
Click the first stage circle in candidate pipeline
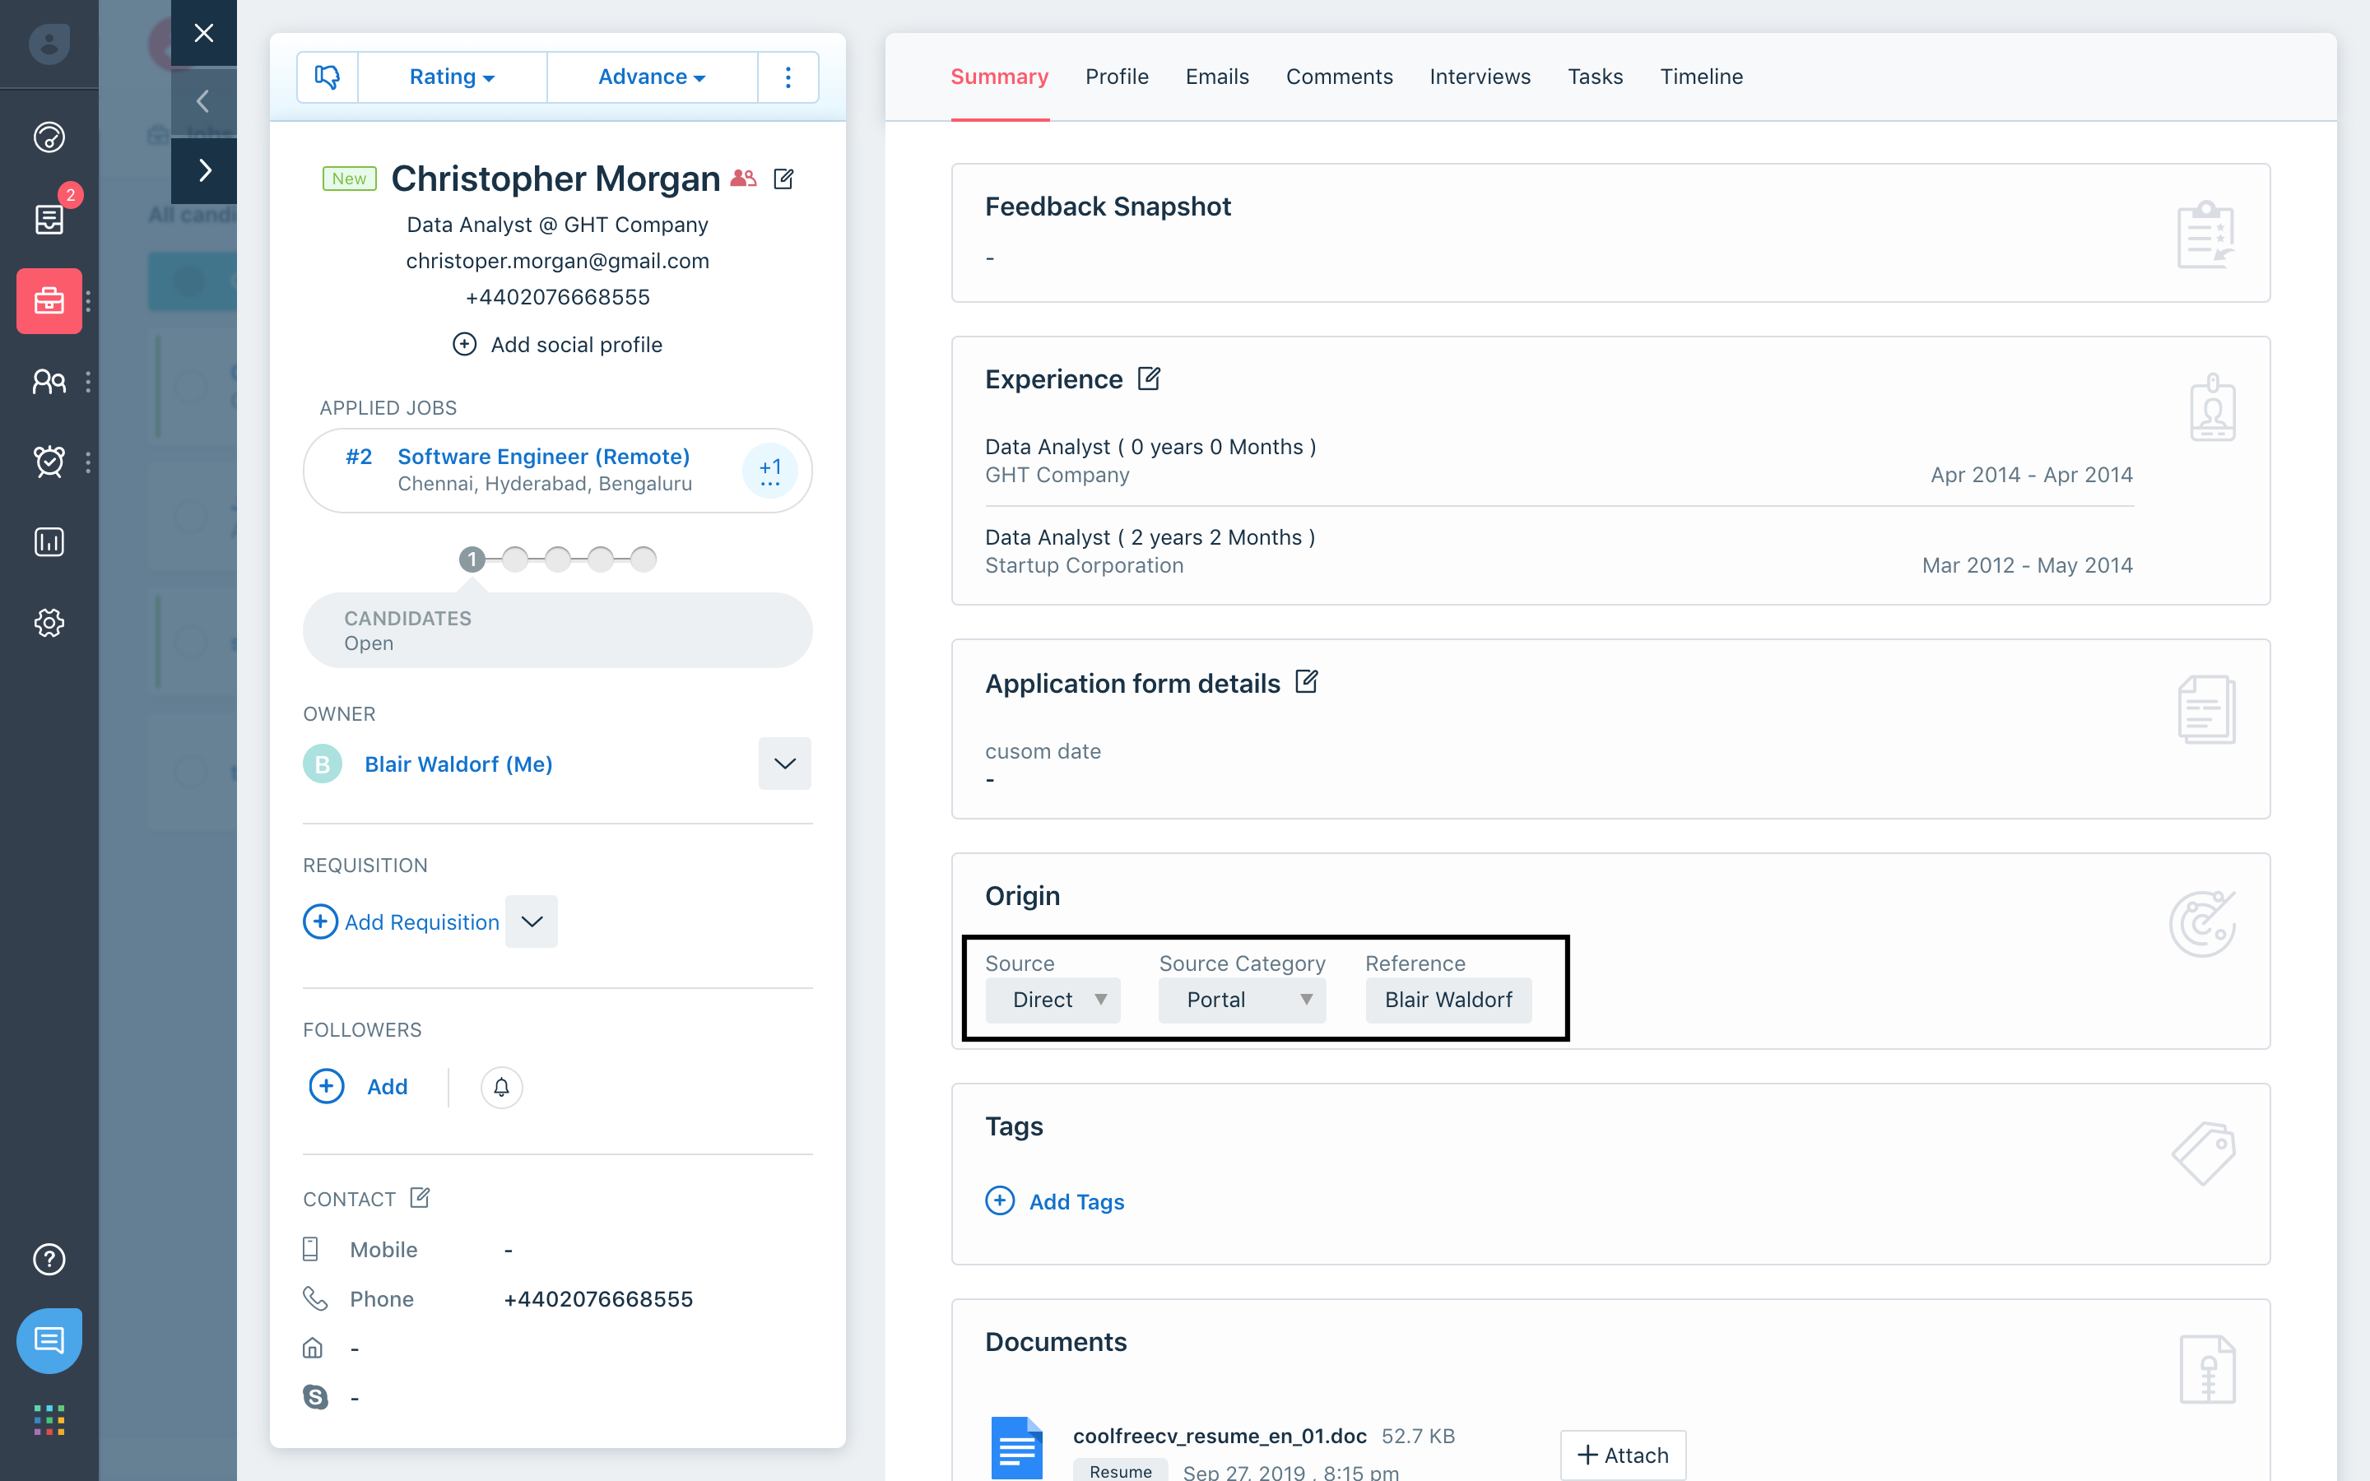(x=473, y=559)
